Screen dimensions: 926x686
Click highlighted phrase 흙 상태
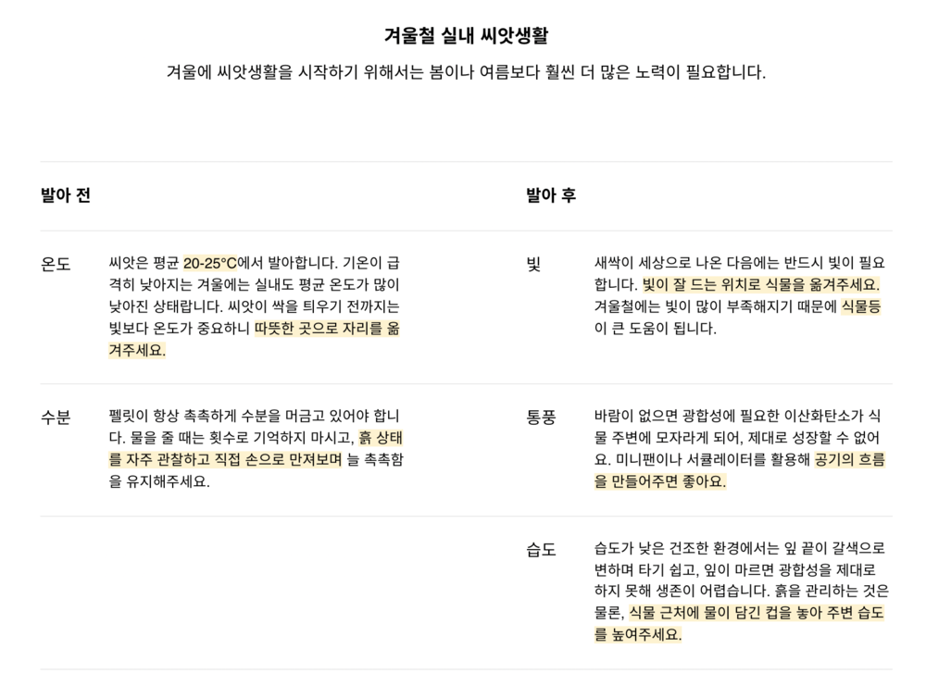[381, 438]
